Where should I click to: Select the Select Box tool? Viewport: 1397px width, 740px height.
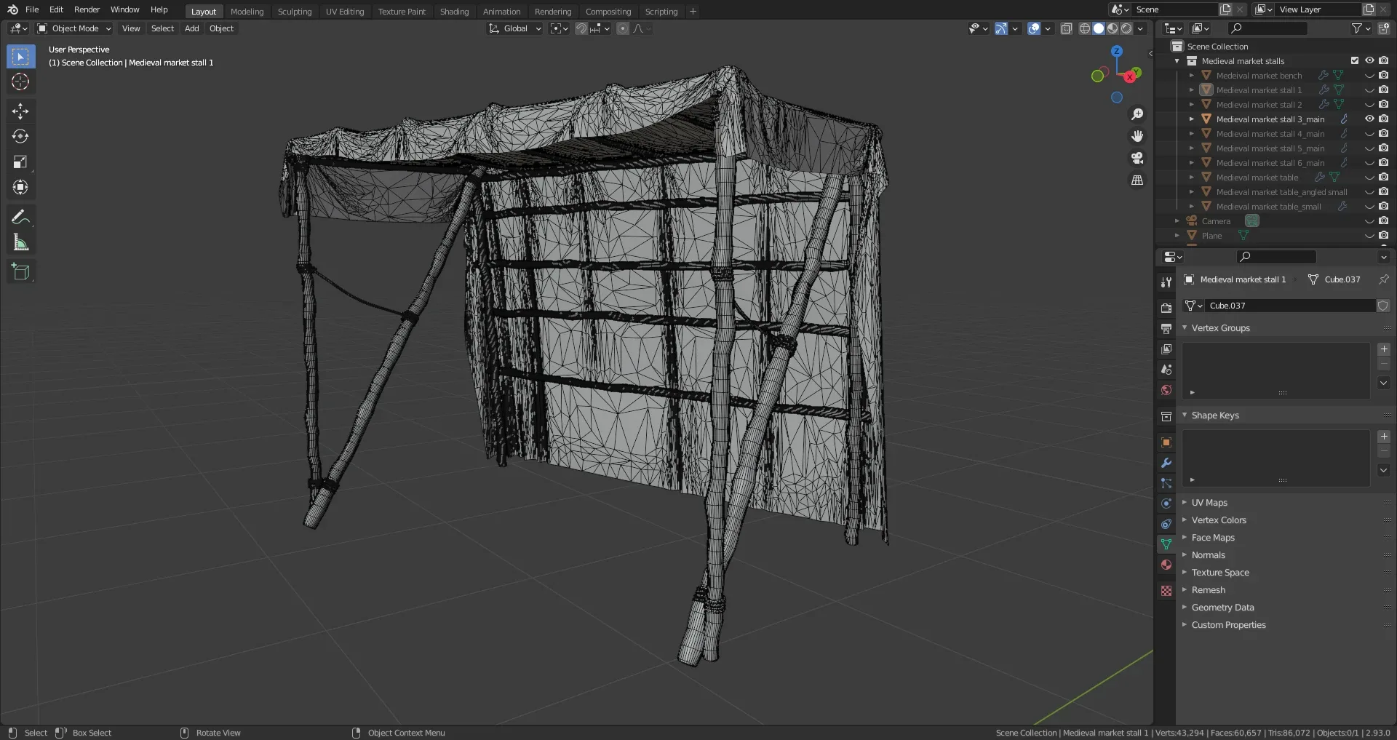coord(20,56)
